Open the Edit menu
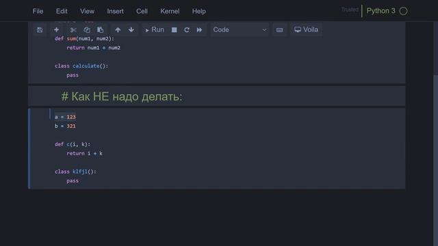 point(62,11)
